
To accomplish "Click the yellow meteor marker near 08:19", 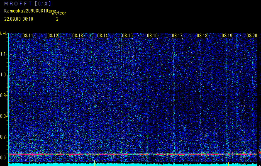I will tap(228, 164).
